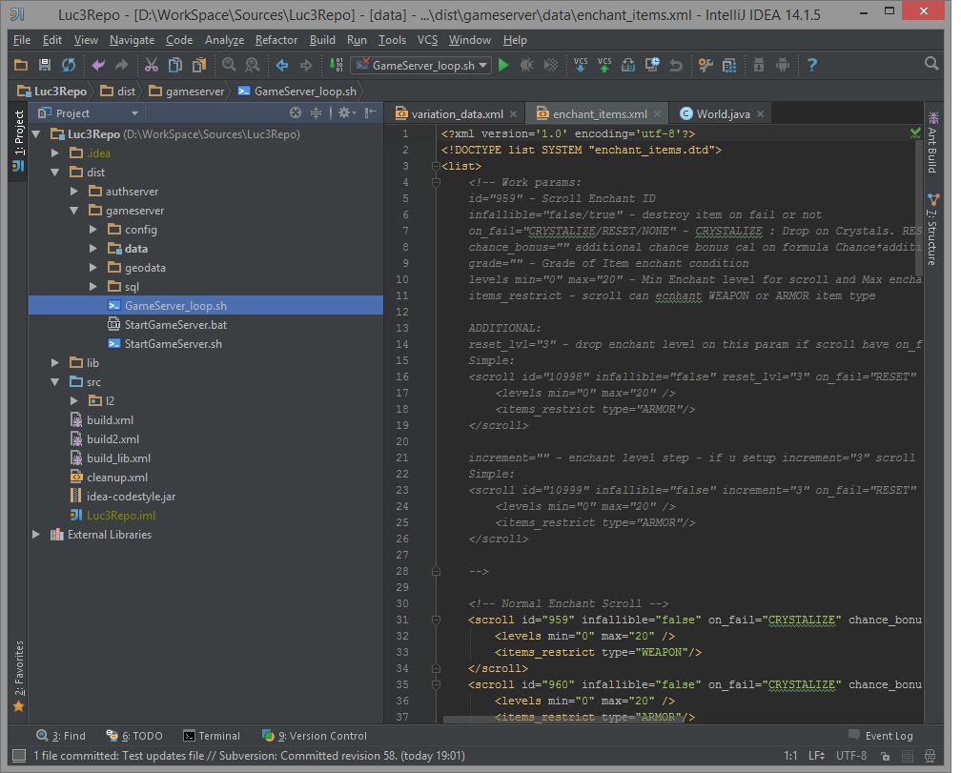Open the Event Log

881,736
